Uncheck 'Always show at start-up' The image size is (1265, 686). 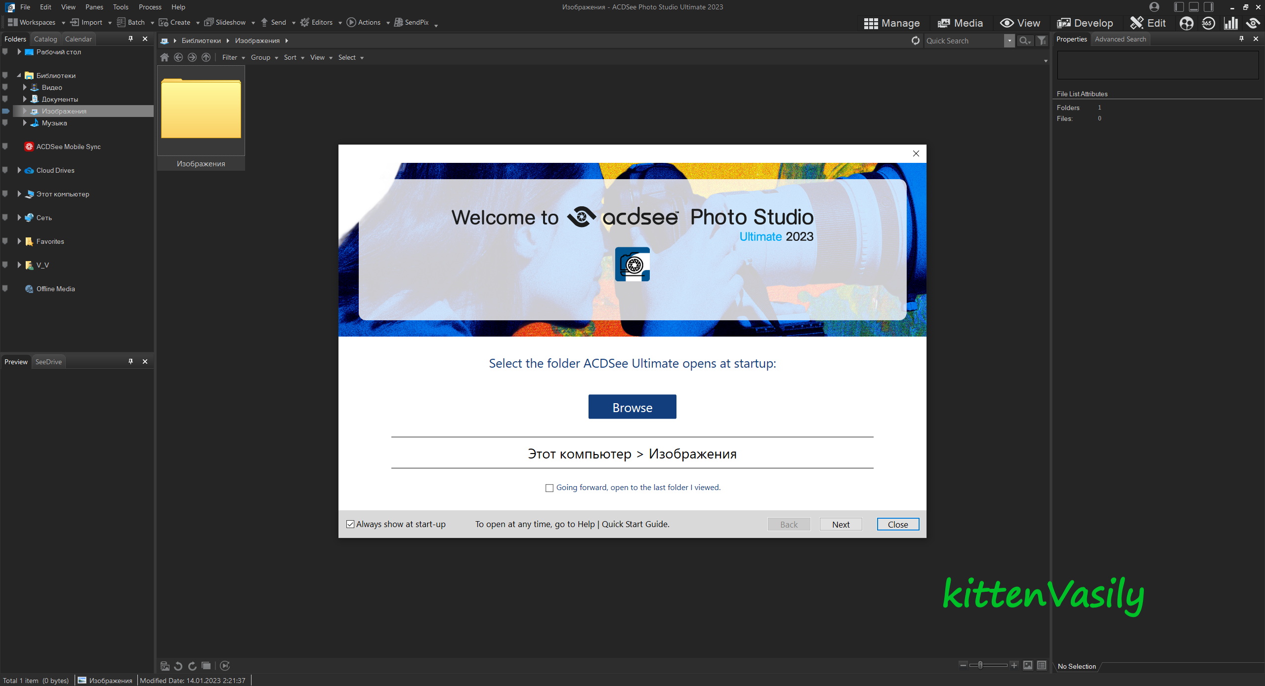pos(350,524)
